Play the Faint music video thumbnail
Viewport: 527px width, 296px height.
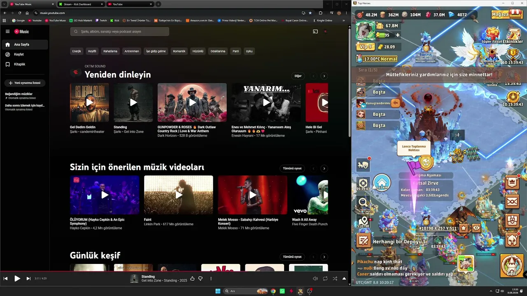[179, 195]
